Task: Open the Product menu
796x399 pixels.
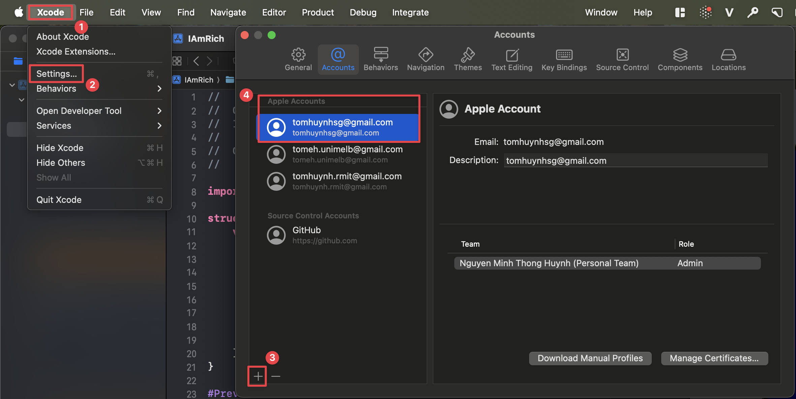Action: tap(318, 12)
